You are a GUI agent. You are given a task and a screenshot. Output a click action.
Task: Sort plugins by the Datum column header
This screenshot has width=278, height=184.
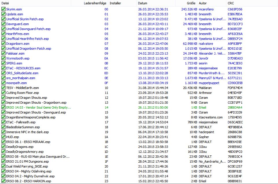(x=143, y=3)
